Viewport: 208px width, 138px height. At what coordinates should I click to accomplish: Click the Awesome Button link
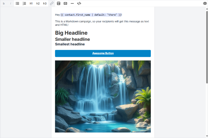pyautogui.click(x=103, y=53)
